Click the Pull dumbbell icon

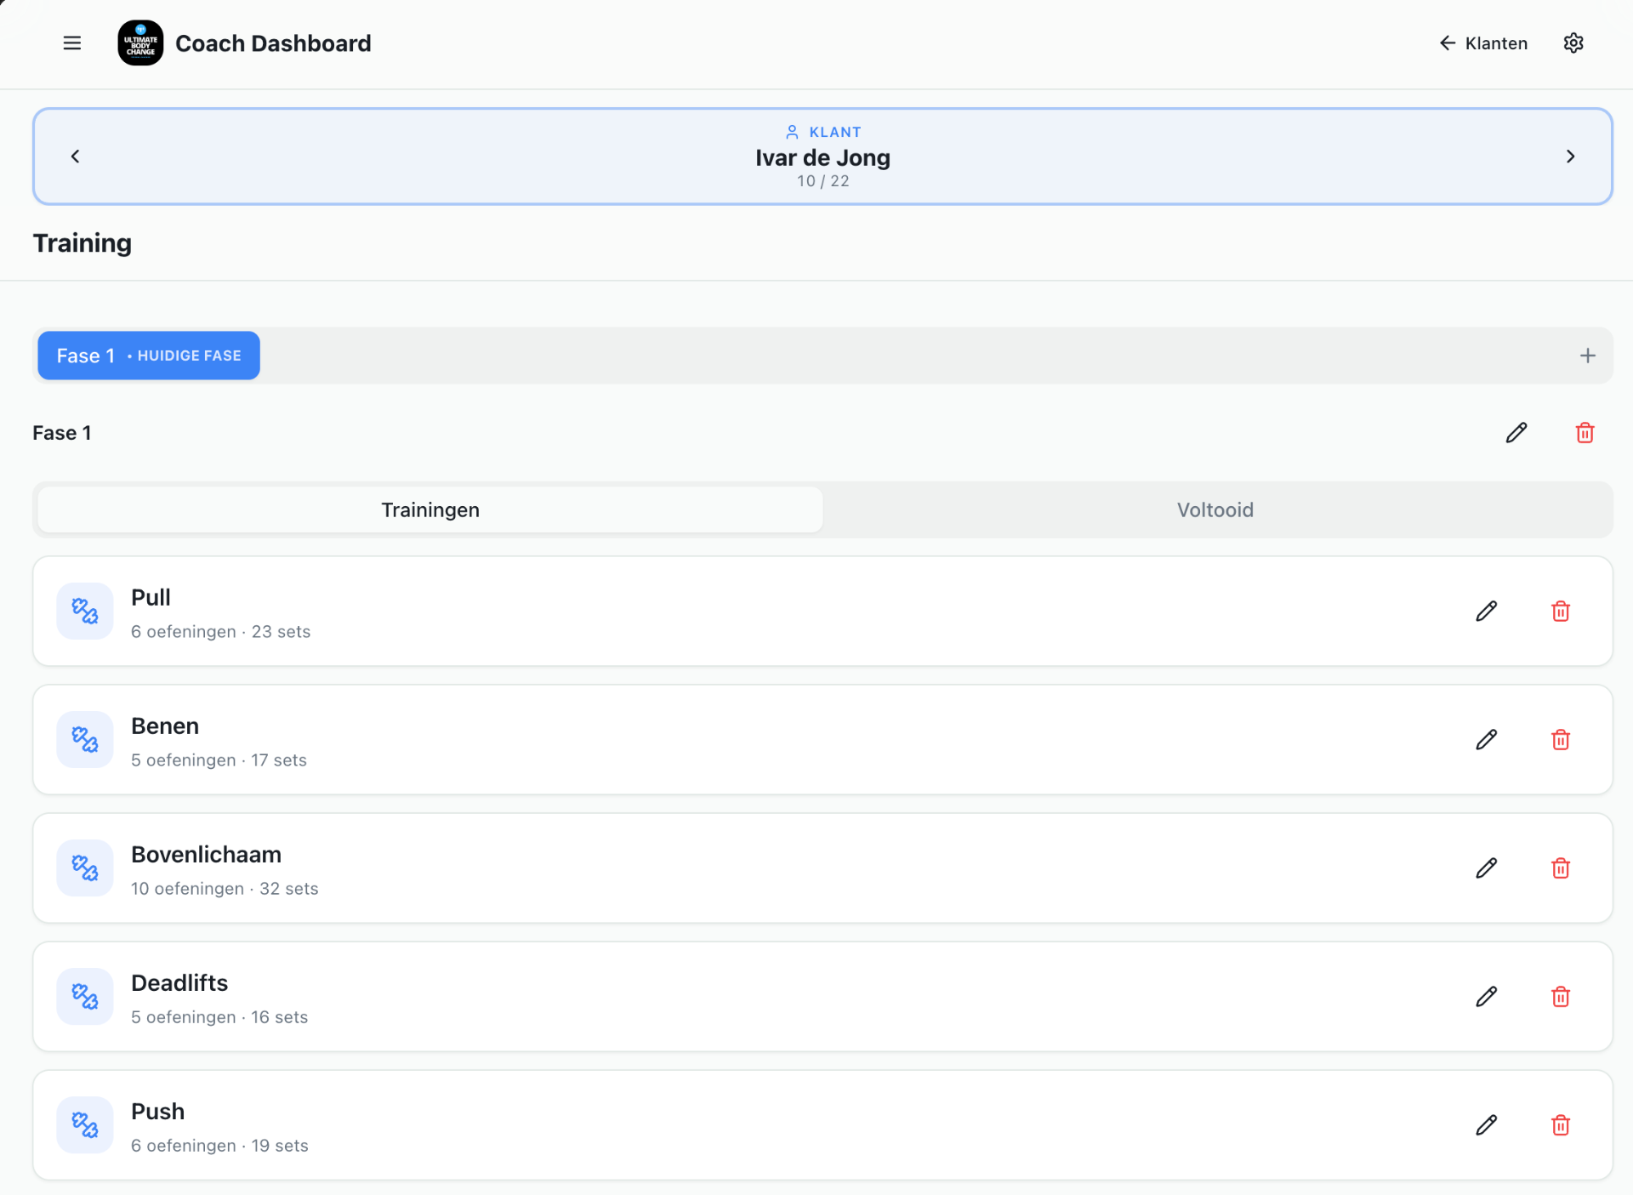point(85,612)
